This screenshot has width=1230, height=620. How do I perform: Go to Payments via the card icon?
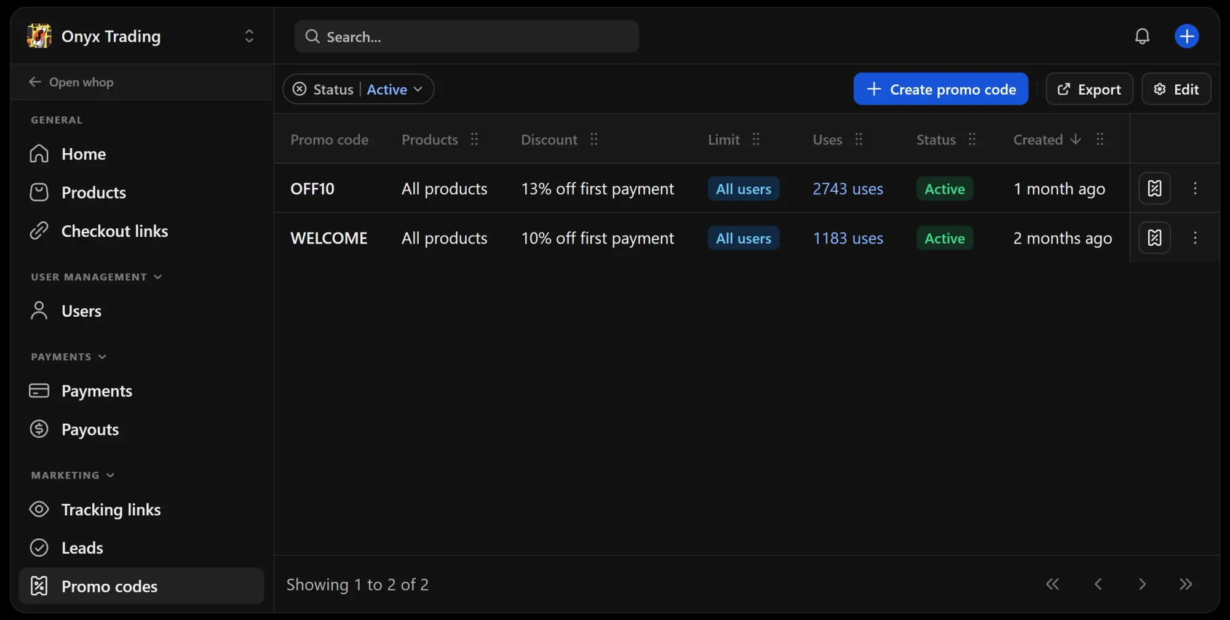point(97,391)
